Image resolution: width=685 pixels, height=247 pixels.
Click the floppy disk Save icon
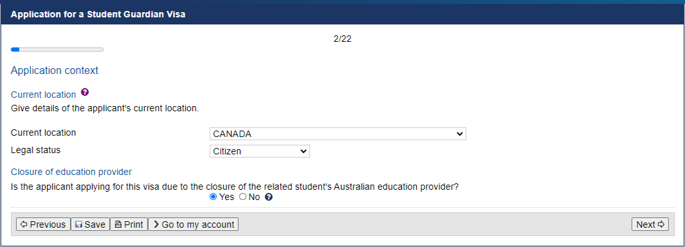(x=79, y=224)
